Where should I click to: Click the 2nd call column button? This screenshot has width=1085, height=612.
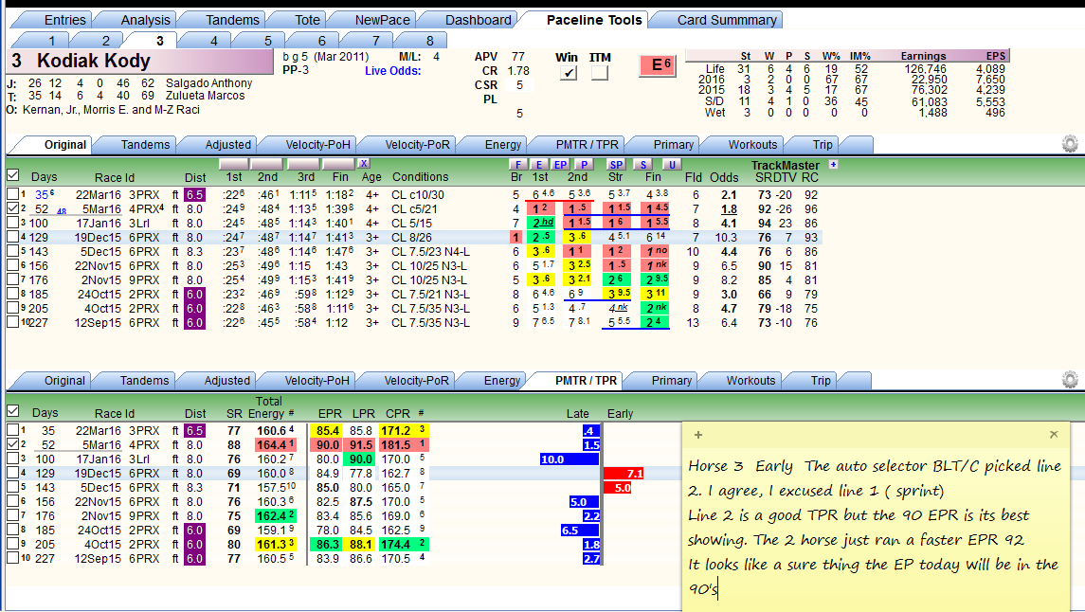pos(268,164)
